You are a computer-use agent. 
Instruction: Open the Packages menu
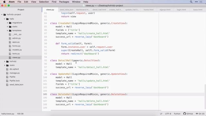click(64, 2)
